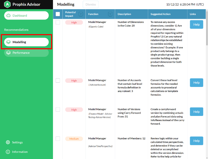Click 'Number of Dimensions in the Cube: 20'
208x159 pixels.
pos(131,24)
